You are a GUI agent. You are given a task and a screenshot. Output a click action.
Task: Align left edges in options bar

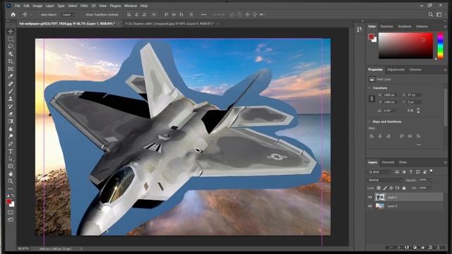(x=129, y=14)
